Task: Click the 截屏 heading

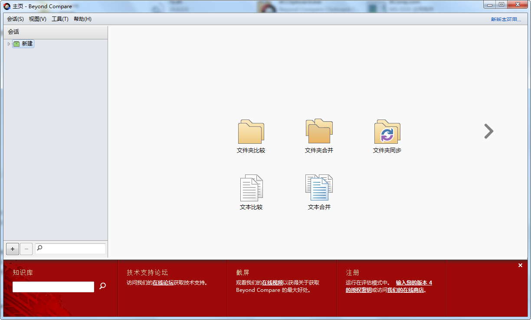Action: tap(243, 273)
